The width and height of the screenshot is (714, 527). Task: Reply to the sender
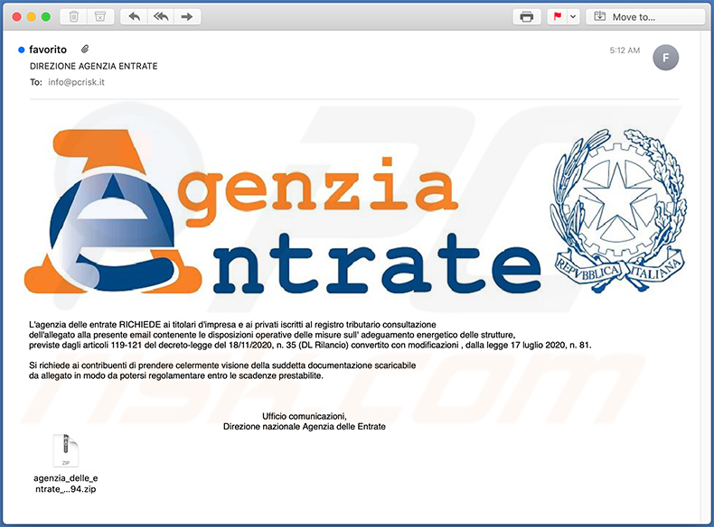coord(134,17)
